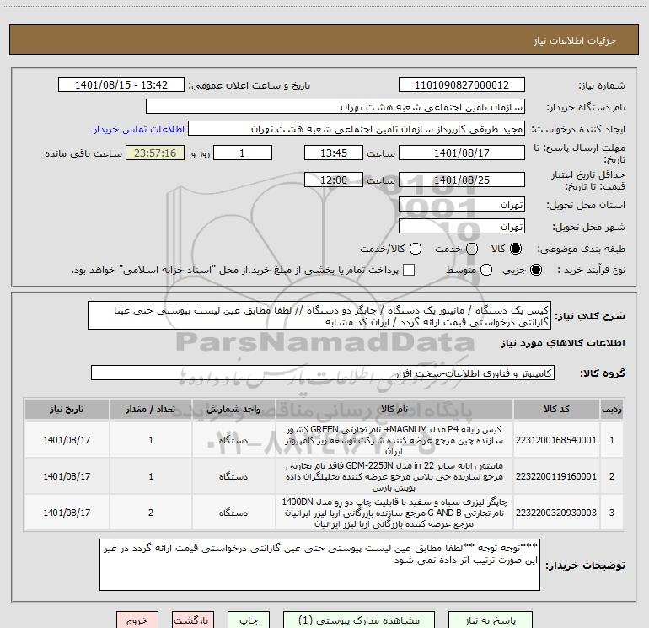This screenshot has height=628, width=649.
Task: Click the response deadline date 1401/08/17 field
Action: (x=462, y=153)
